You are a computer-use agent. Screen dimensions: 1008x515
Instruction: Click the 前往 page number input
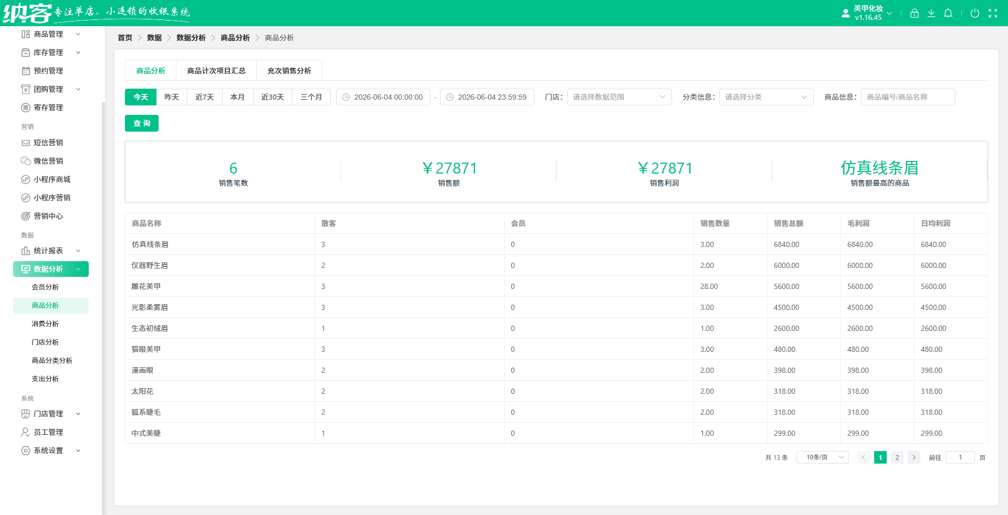[x=960, y=457]
